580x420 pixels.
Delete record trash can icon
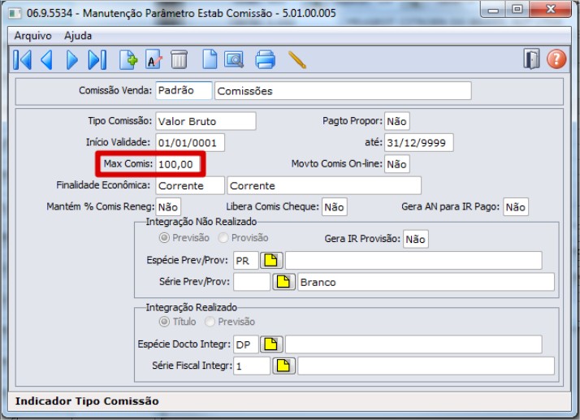click(x=179, y=59)
